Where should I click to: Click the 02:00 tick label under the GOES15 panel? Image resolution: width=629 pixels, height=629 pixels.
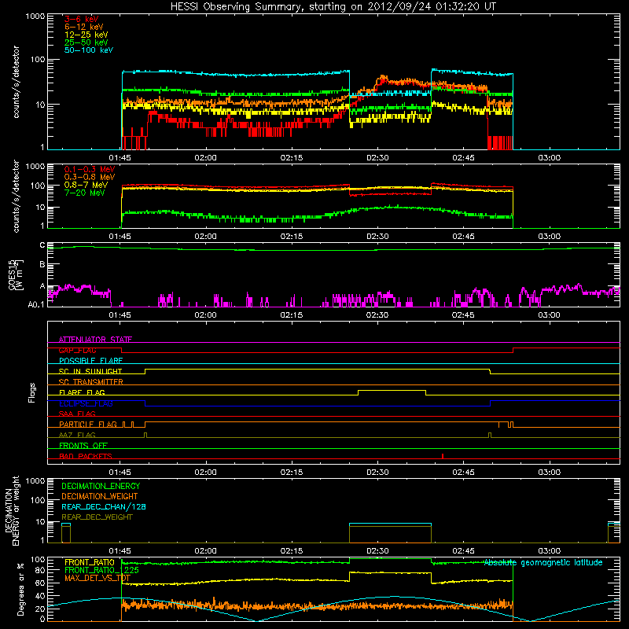[x=205, y=315]
